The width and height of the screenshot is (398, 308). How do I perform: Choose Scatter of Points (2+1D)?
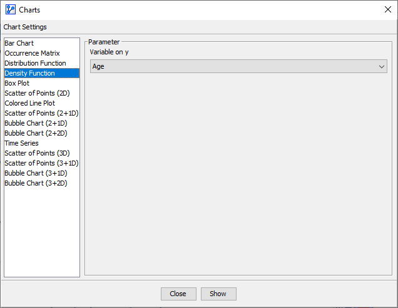pyautogui.click(x=41, y=113)
